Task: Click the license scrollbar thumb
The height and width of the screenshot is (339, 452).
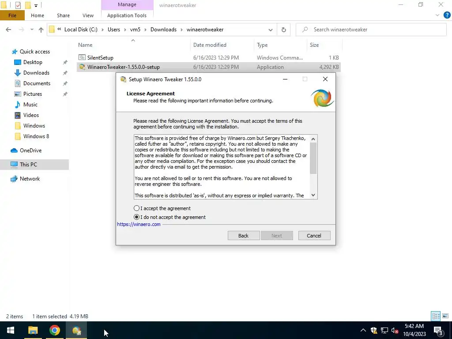Action: tap(313, 158)
